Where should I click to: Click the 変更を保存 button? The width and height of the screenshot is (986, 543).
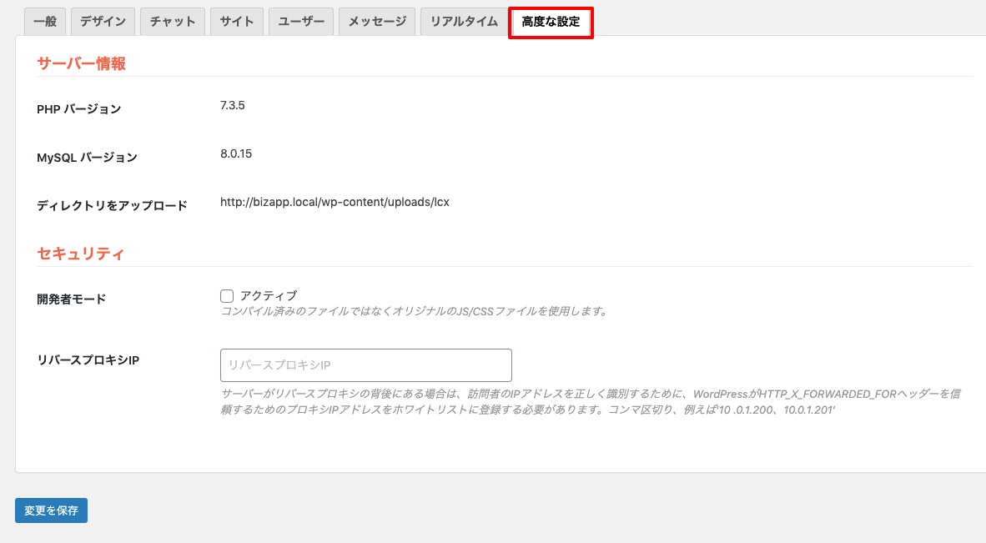pyautogui.click(x=51, y=510)
